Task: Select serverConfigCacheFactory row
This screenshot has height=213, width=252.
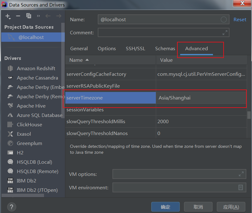Action: coord(111,74)
